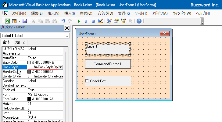Viewport: 222px width, 122px height.
Task: Open the ツール(T) menu
Action: 141,13
